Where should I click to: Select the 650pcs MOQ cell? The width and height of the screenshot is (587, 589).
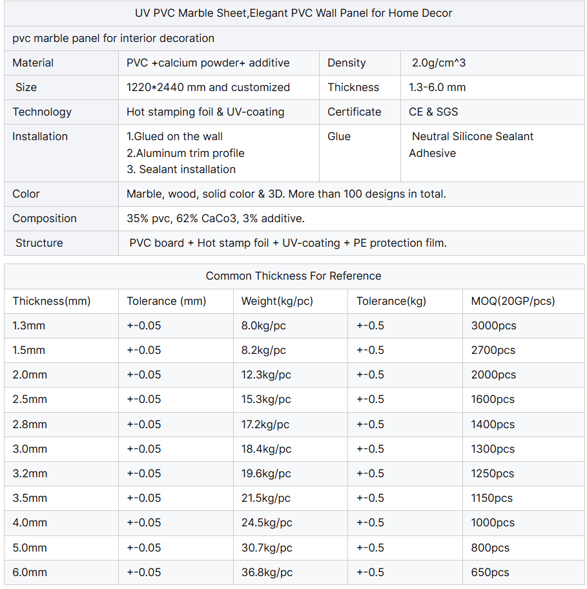tap(490, 572)
